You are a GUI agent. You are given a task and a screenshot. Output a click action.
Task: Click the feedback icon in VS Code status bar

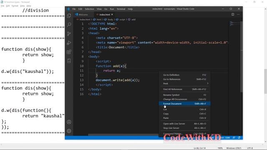click(x=234, y=138)
